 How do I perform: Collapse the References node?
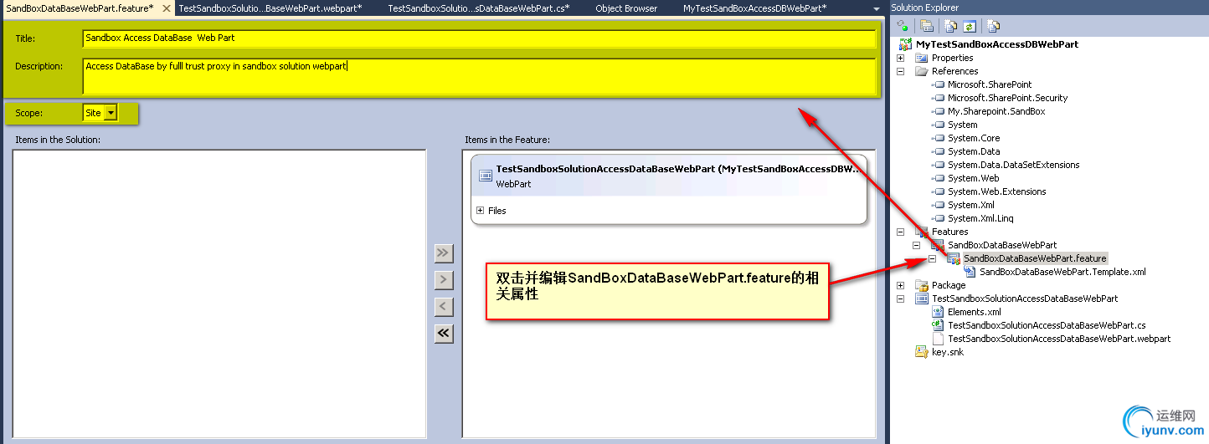[x=901, y=71]
